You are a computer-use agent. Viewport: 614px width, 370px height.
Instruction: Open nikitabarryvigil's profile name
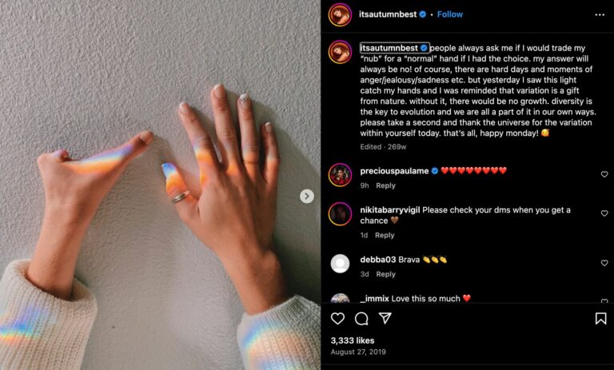click(x=389, y=210)
